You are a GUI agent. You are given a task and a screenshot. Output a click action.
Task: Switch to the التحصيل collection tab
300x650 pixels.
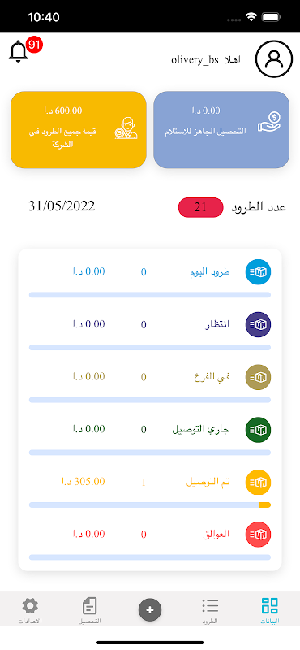(90, 611)
